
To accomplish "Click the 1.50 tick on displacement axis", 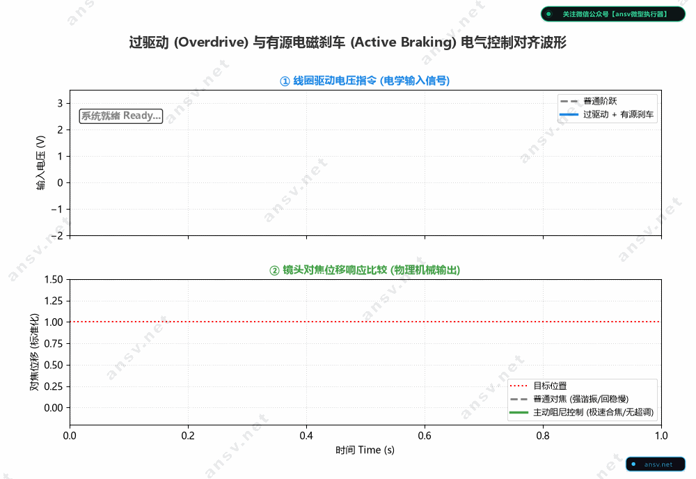I will (54, 280).
